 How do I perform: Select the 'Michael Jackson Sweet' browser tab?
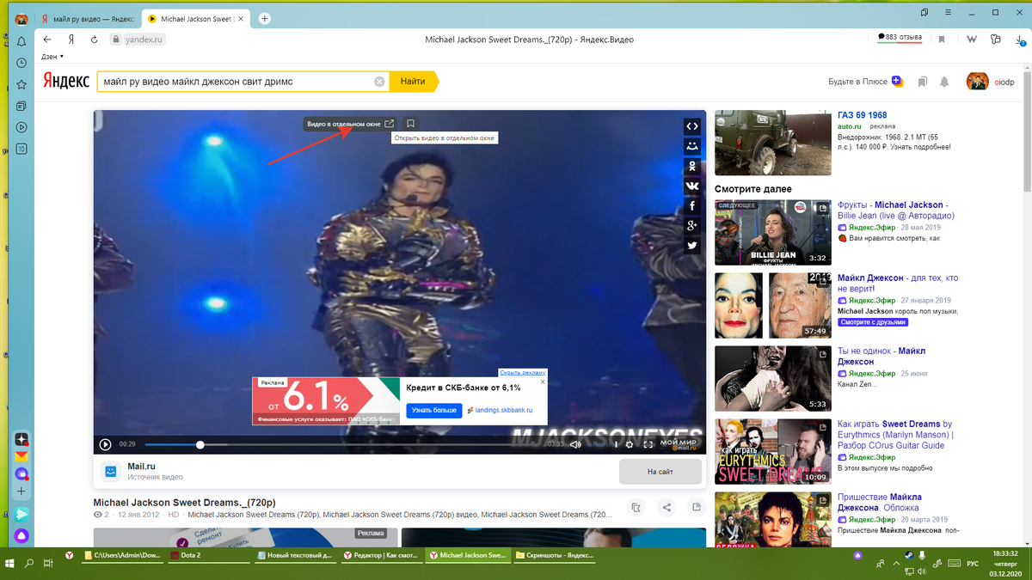[196, 18]
